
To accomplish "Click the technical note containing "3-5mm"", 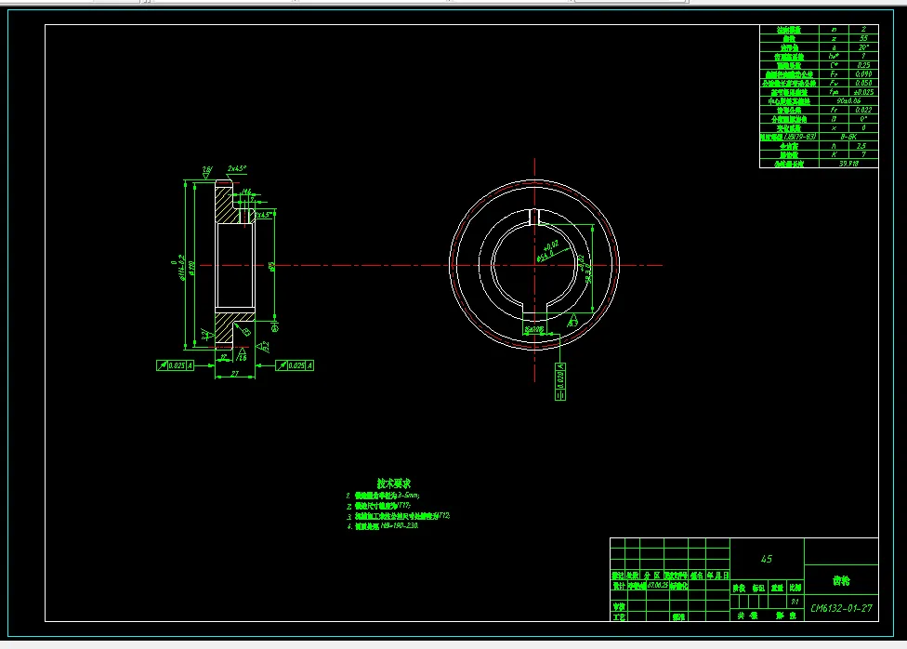I will coord(383,496).
